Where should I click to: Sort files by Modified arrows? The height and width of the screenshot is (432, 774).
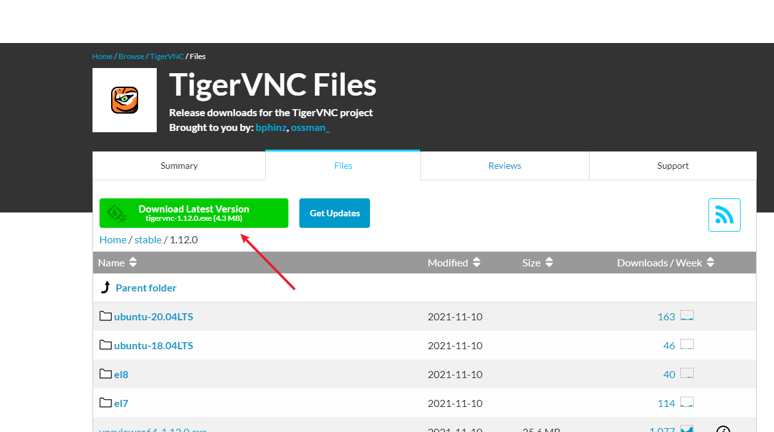click(477, 263)
